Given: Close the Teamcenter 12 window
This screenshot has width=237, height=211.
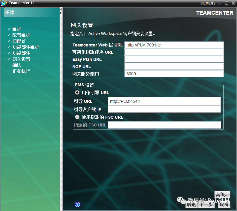Looking at the screenshot, I should coord(233,3).
